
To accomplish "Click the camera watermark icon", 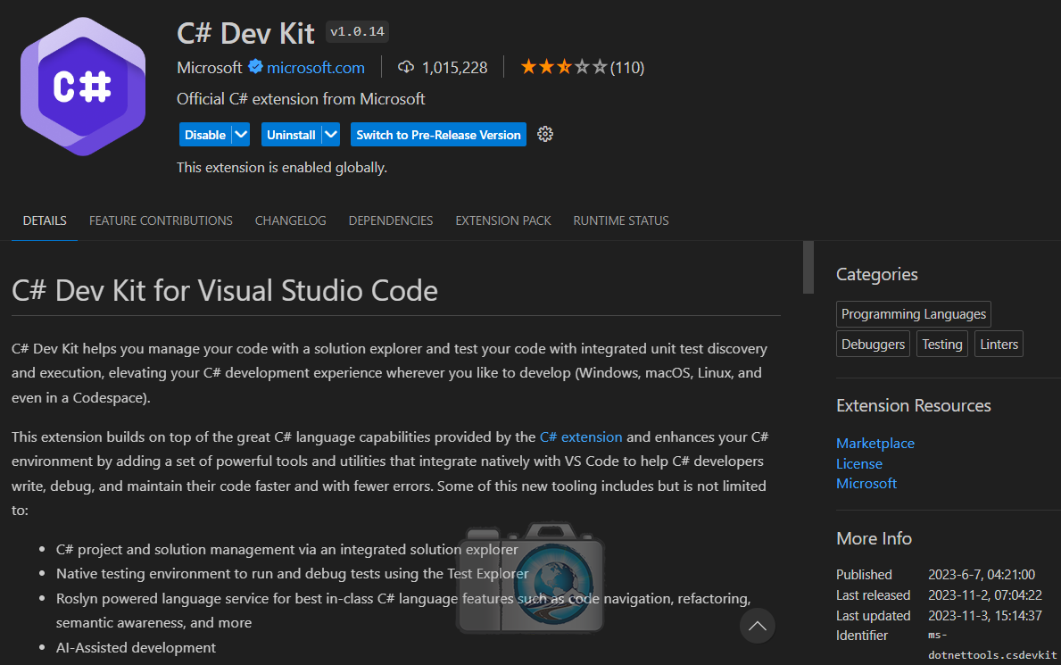I will [531, 578].
